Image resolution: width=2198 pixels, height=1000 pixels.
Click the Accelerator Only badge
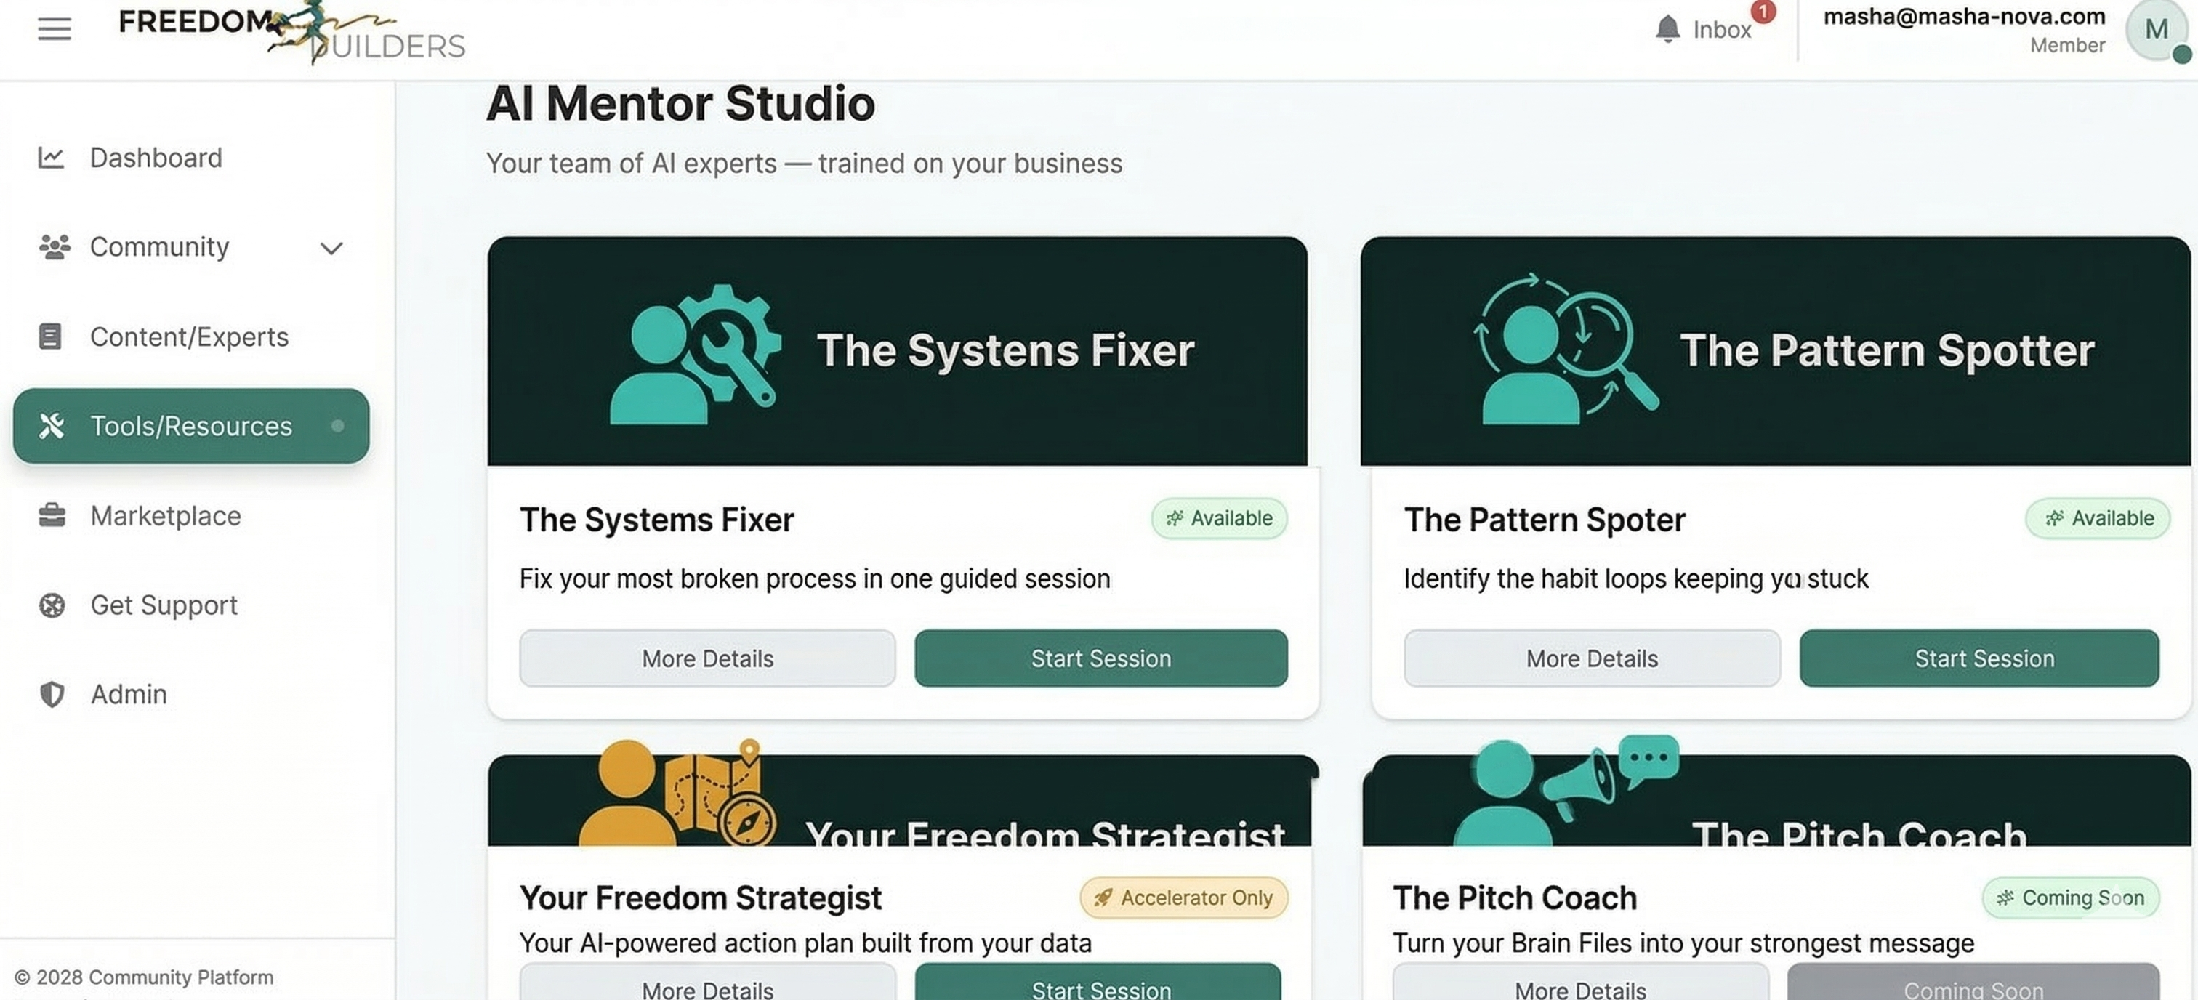(x=1183, y=898)
